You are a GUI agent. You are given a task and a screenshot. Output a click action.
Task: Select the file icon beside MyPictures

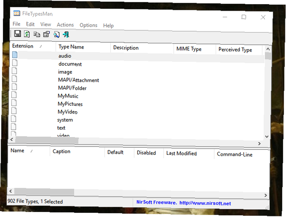click(x=14, y=103)
